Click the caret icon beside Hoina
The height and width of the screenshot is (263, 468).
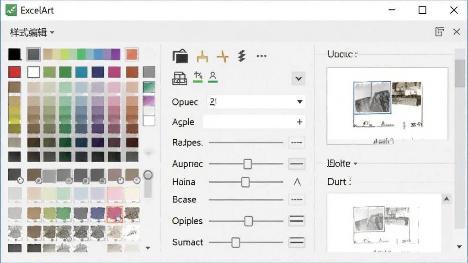[x=297, y=182]
